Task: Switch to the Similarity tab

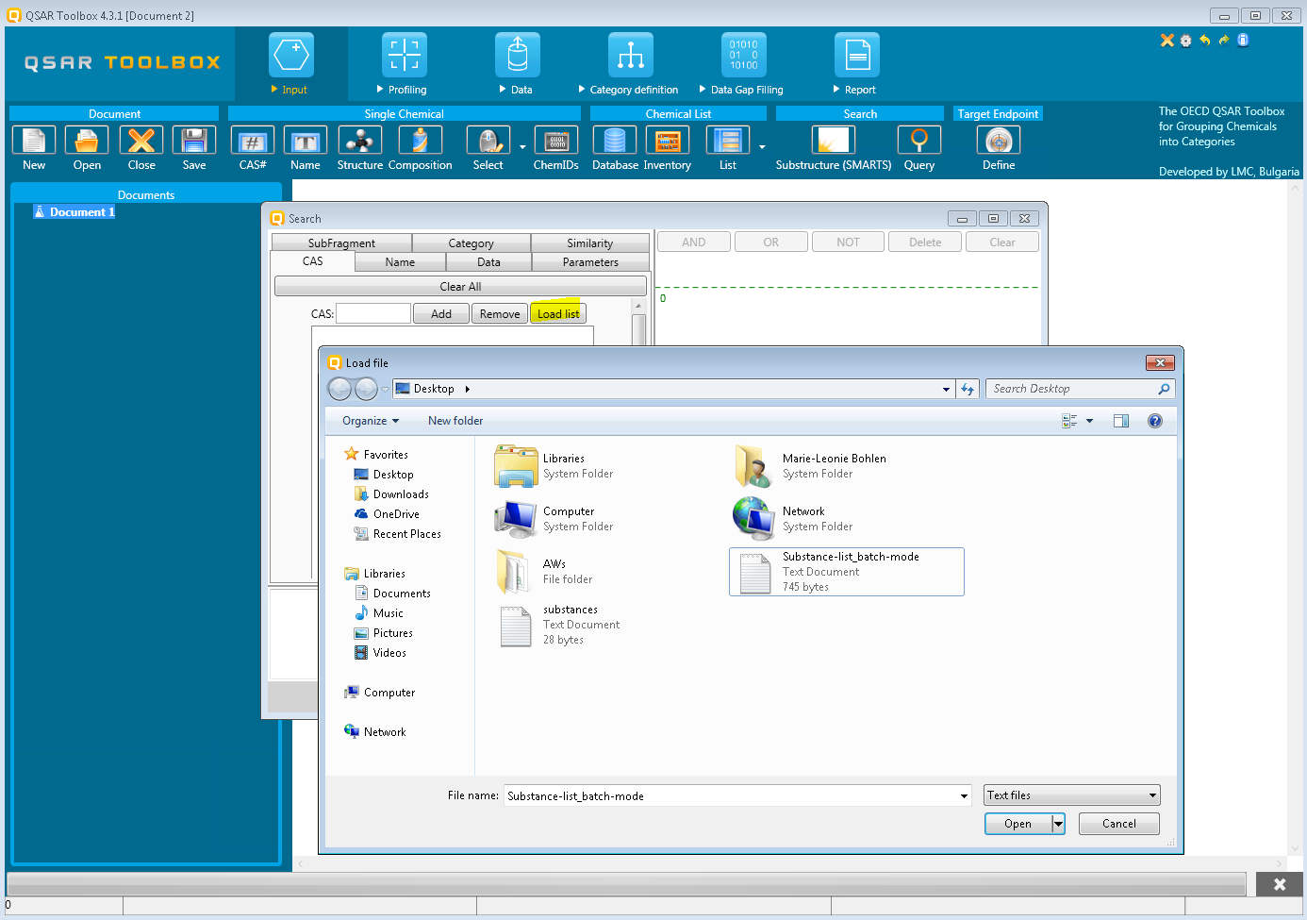Action: pyautogui.click(x=589, y=243)
